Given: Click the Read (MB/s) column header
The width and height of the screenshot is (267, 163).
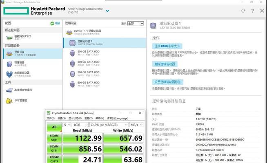Looking at the screenshot, I should pos(82,130).
